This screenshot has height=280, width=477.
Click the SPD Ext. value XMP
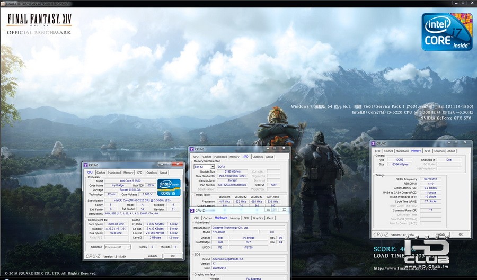[273, 185]
